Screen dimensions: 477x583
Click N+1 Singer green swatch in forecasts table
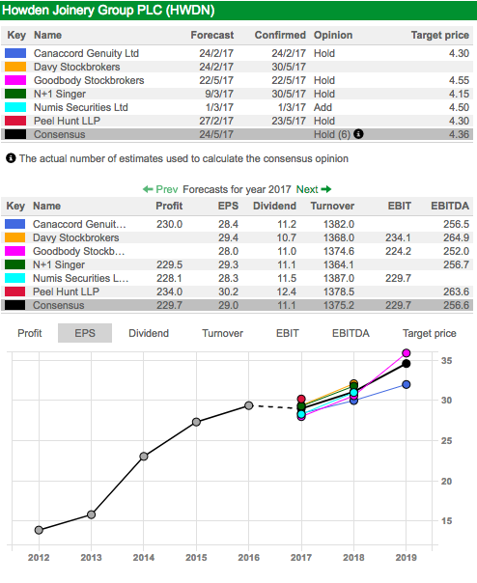14,264
